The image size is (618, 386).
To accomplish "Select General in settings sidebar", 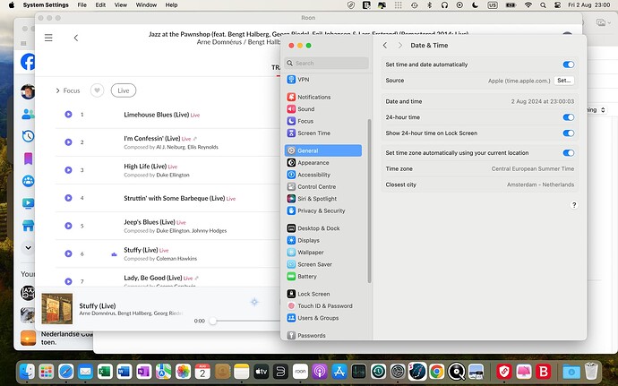I will tap(322, 150).
